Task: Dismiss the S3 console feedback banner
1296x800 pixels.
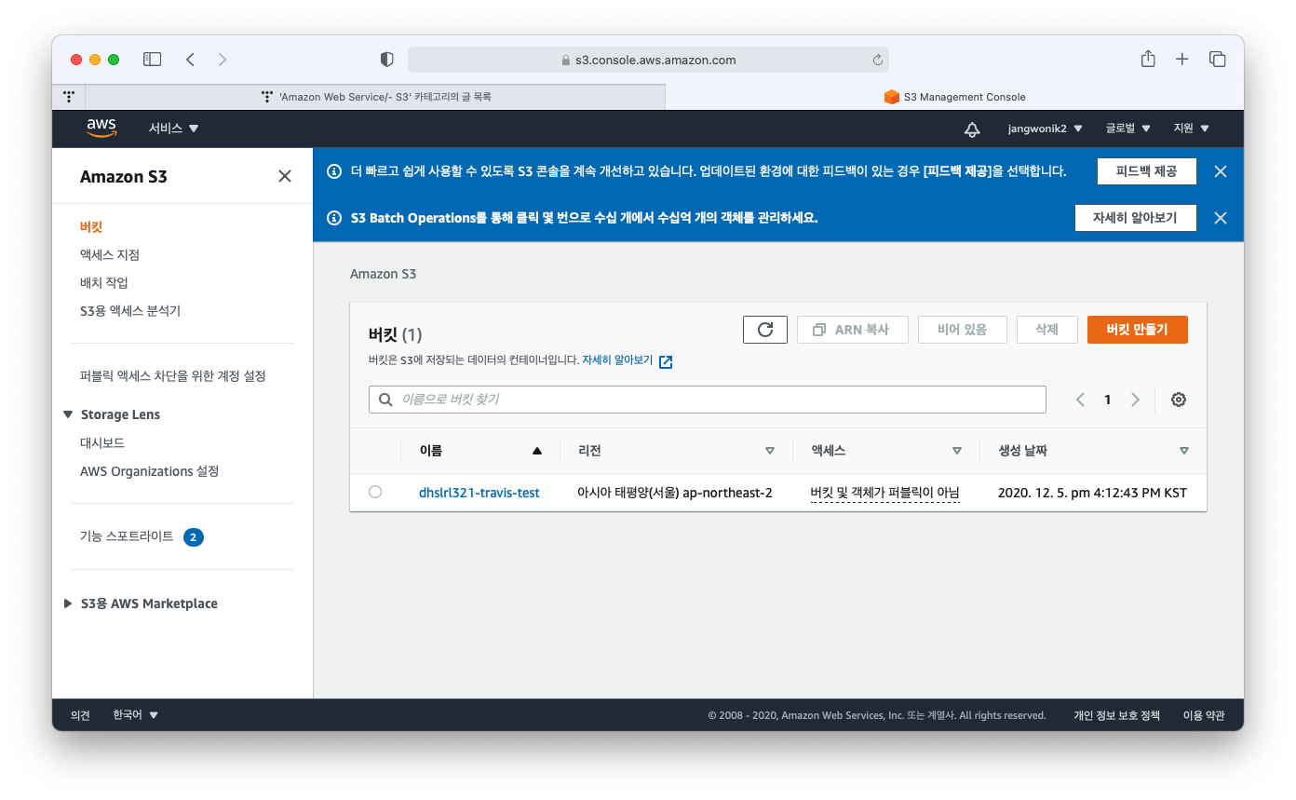Action: 1221,171
